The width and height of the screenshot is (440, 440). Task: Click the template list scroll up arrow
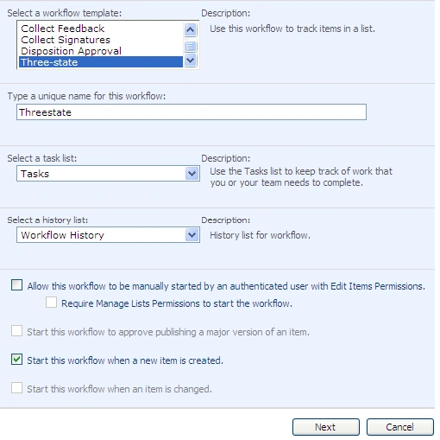pos(190,29)
